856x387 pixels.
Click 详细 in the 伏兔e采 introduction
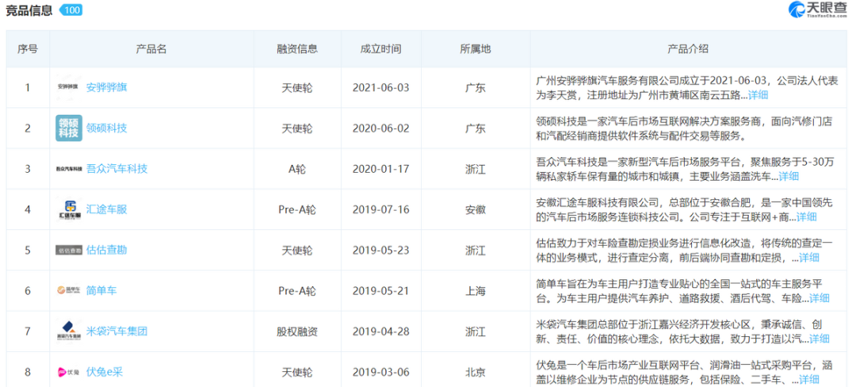809,379
